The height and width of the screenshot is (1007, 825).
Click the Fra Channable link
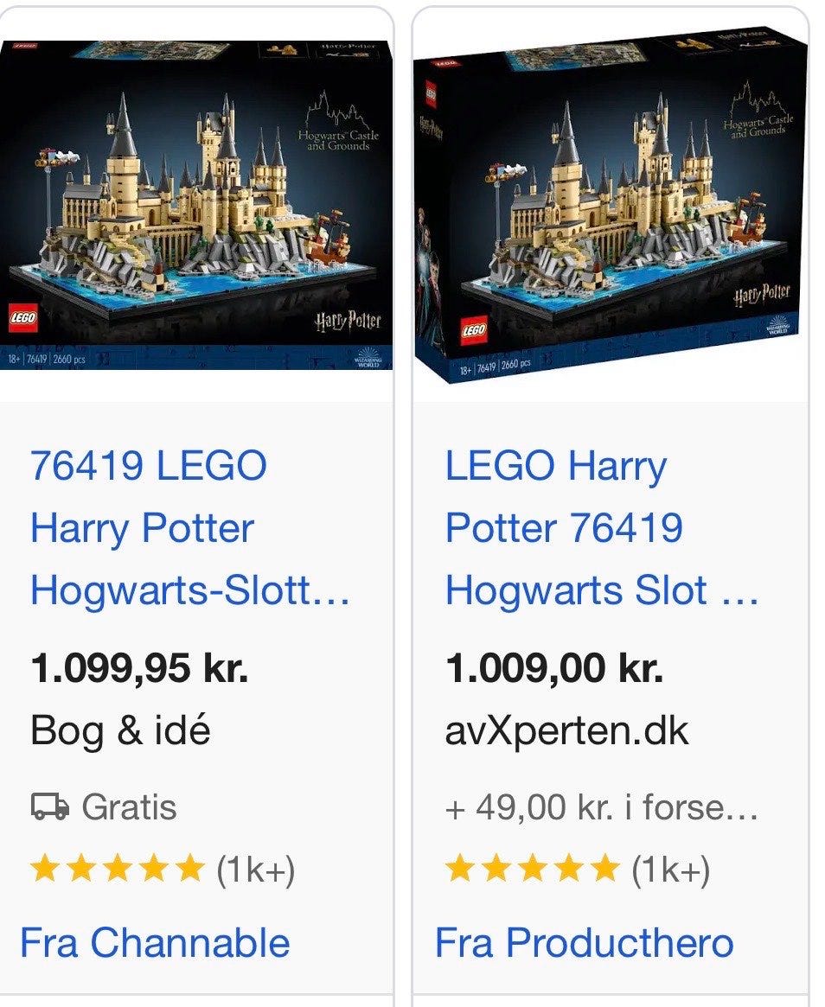click(x=155, y=942)
